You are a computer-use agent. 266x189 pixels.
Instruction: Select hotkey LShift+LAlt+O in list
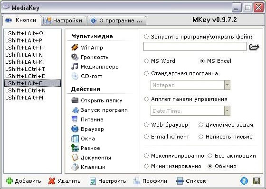pyautogui.click(x=32, y=33)
